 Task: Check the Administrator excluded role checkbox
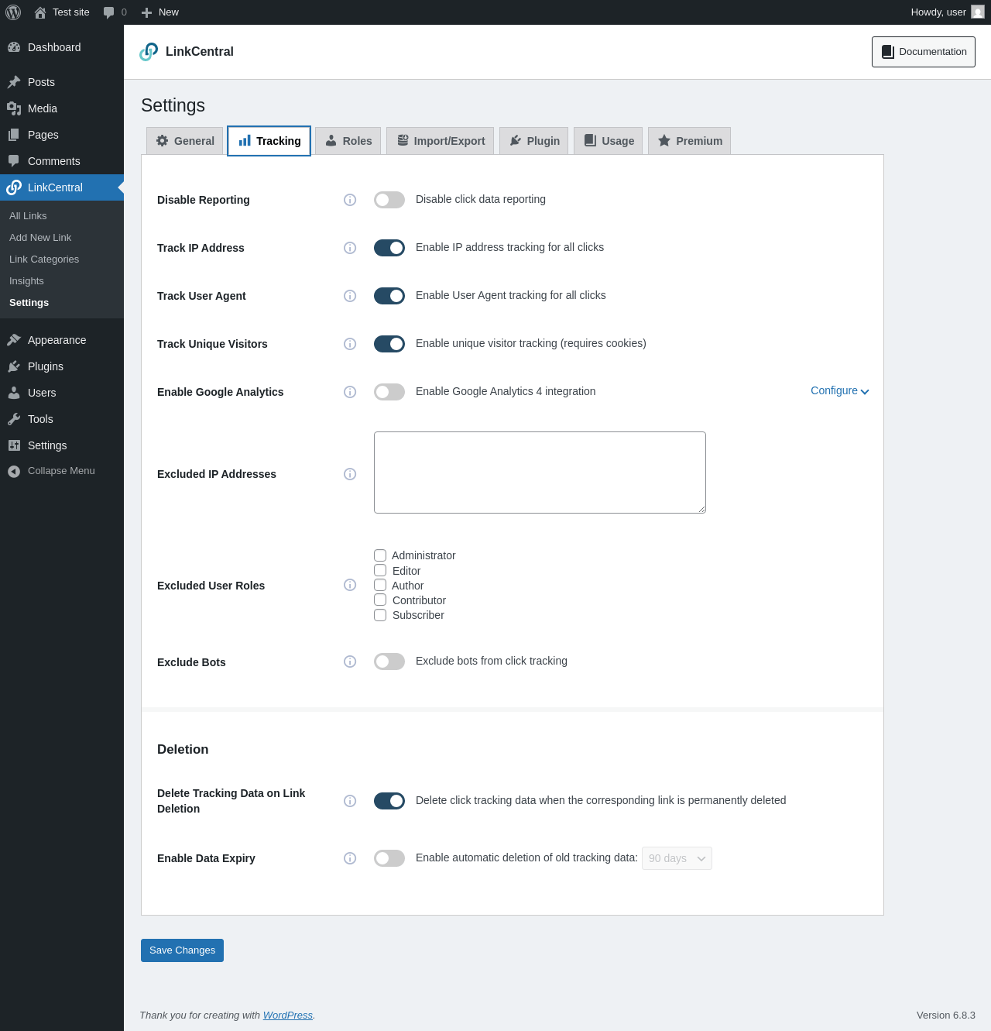point(380,555)
